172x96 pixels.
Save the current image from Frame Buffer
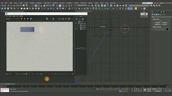click(x=47, y=19)
